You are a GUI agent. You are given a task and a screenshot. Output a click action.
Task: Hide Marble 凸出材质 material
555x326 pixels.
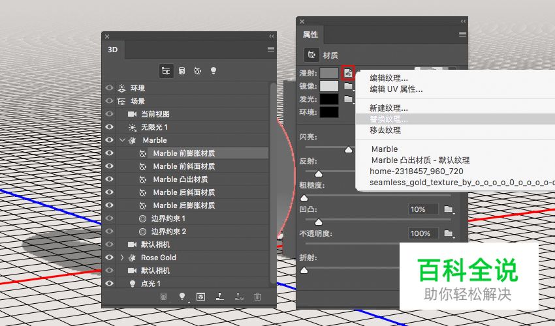pyautogui.click(x=110, y=179)
